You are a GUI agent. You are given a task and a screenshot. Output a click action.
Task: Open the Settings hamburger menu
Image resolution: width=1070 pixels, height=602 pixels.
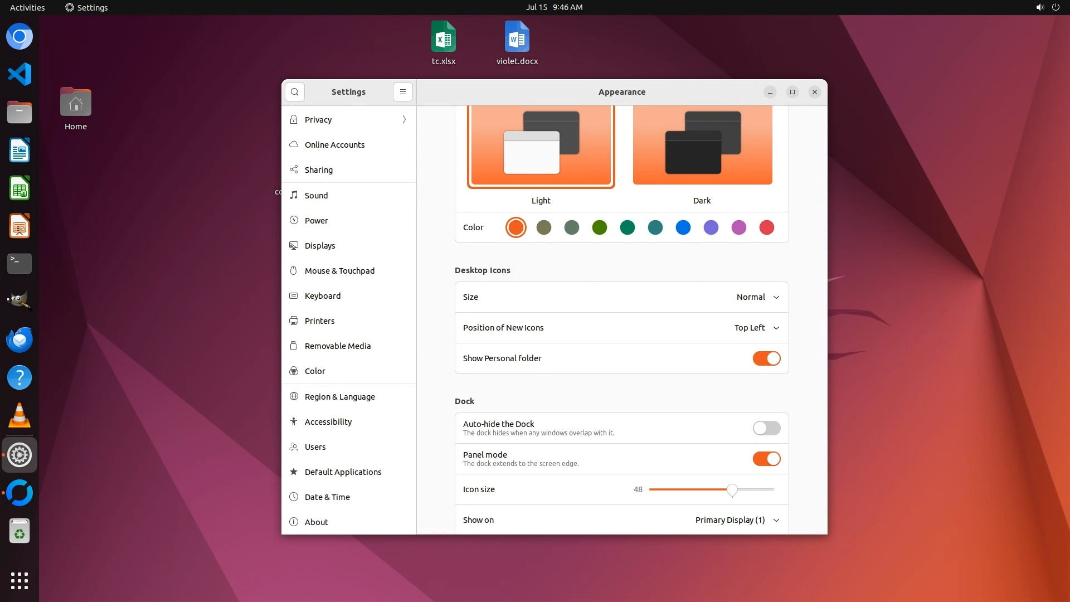point(402,92)
